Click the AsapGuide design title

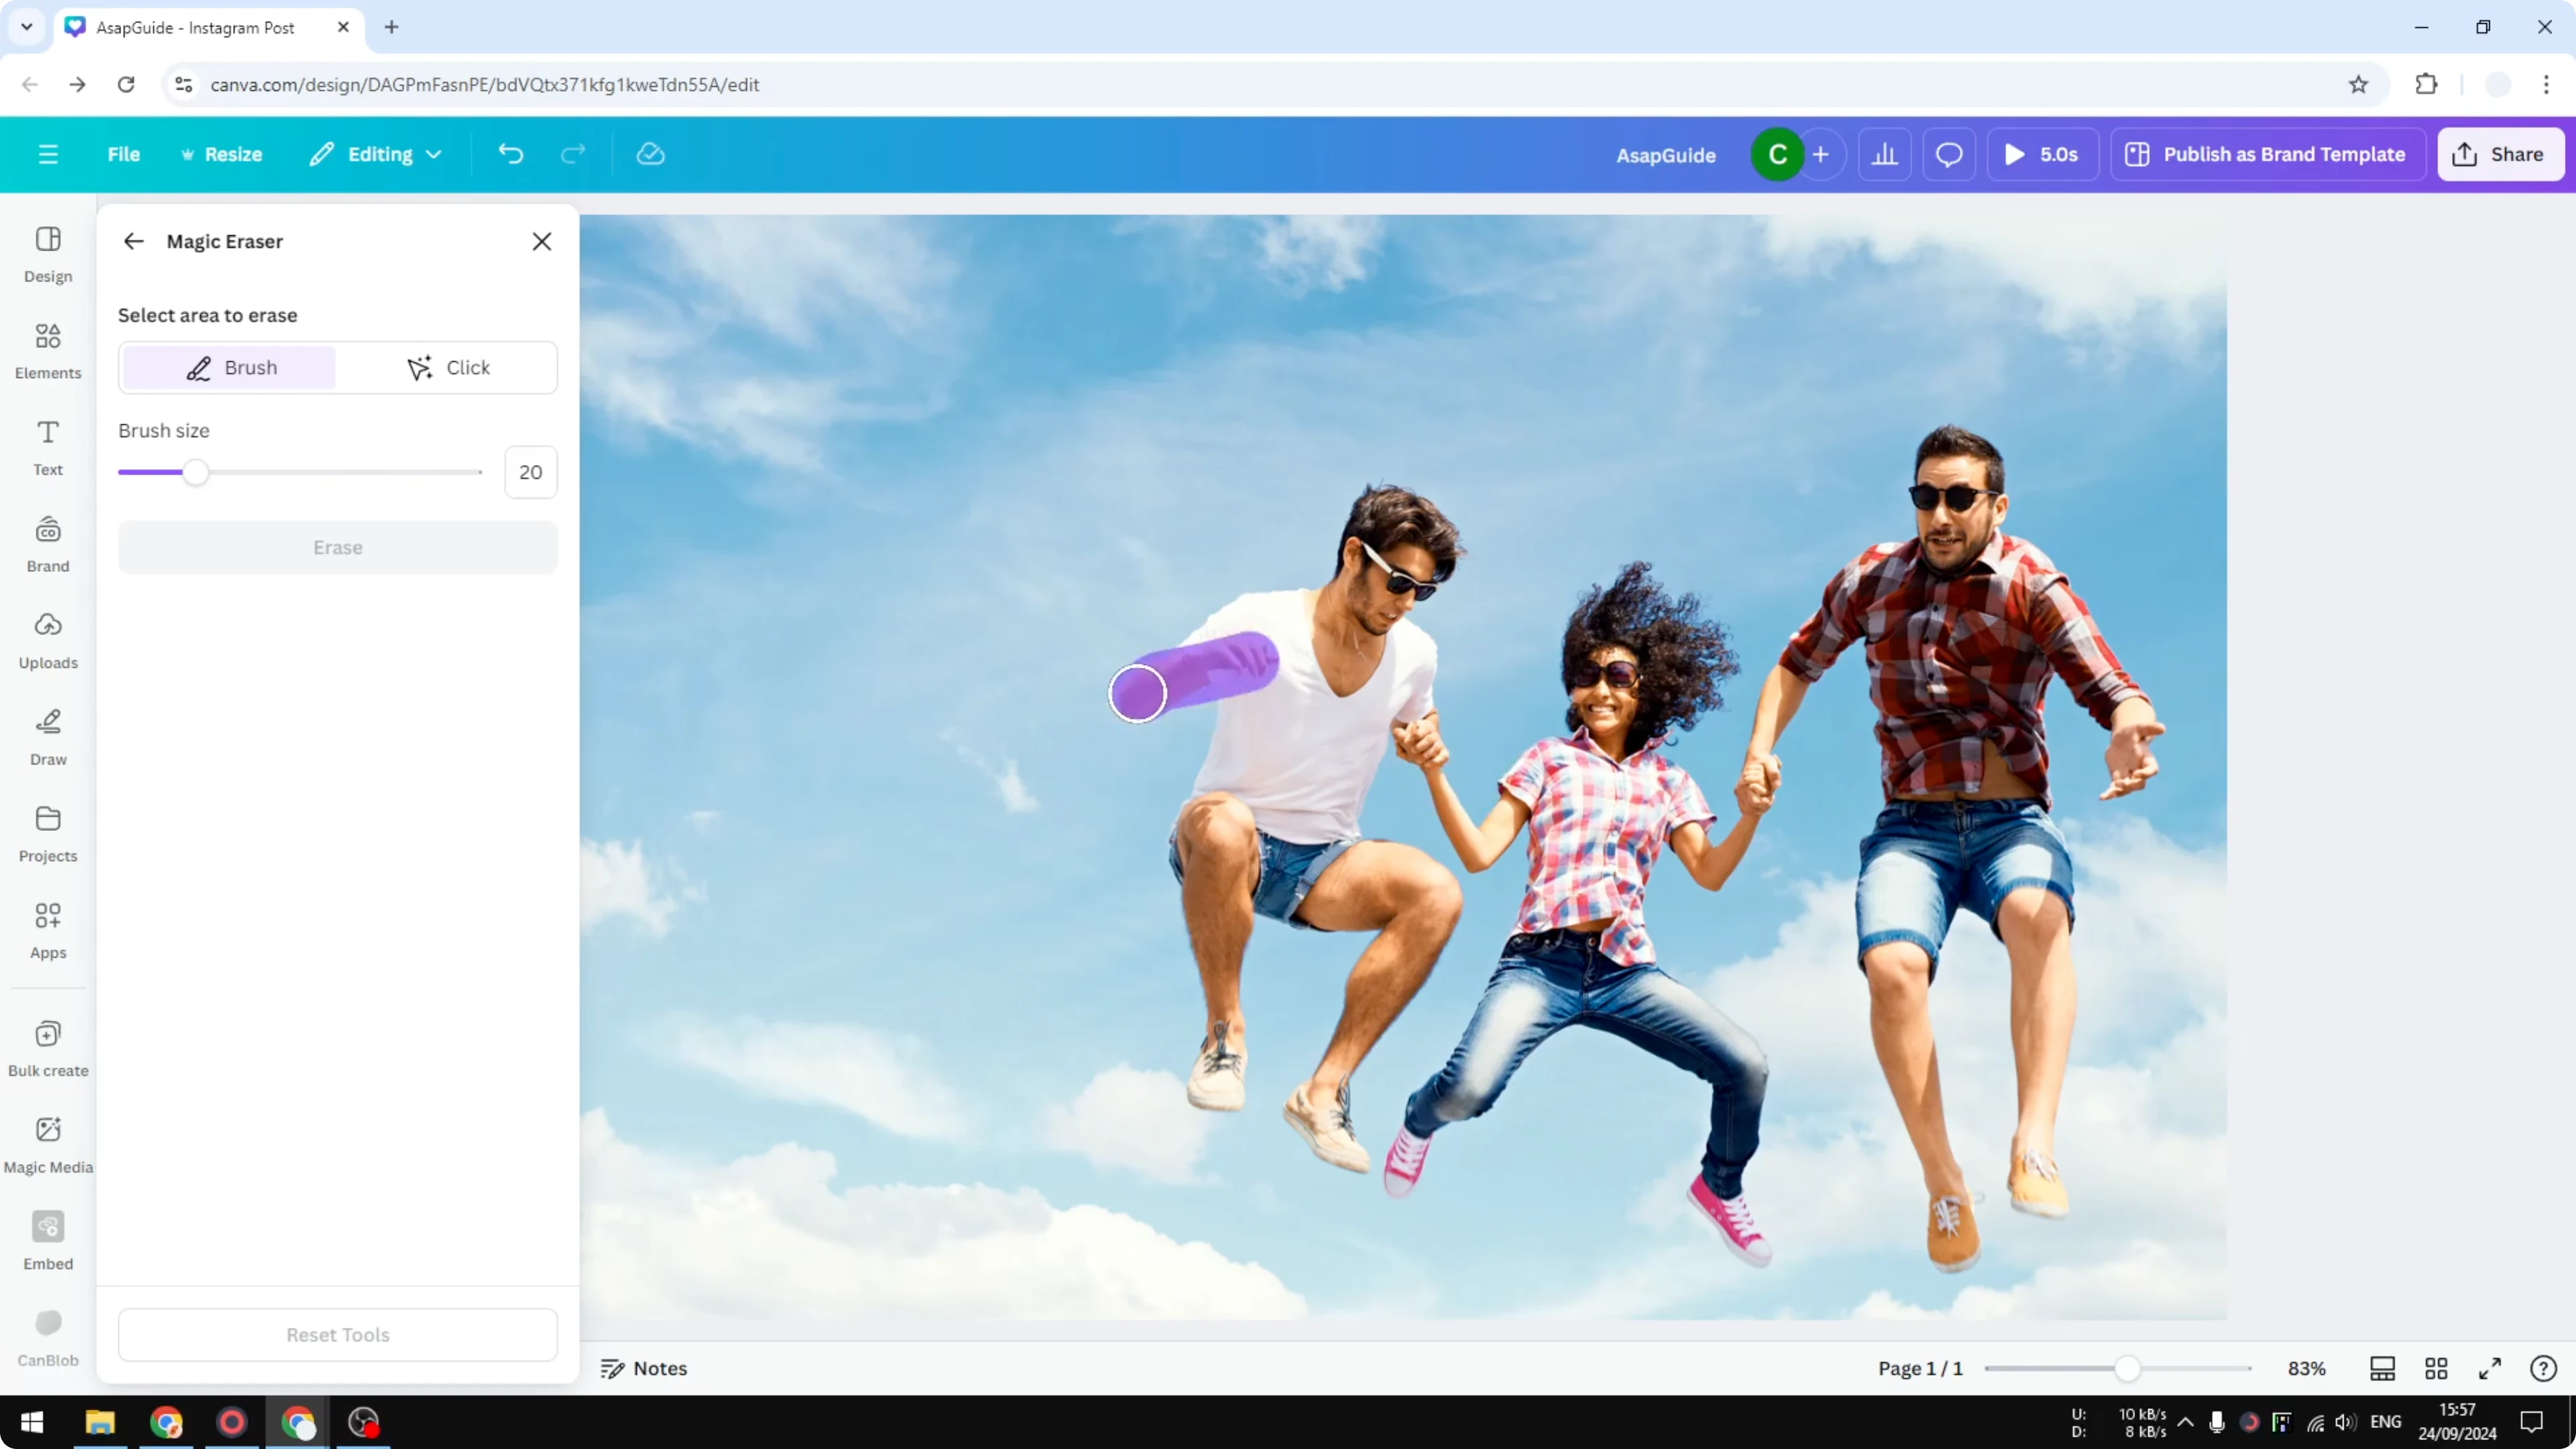[1666, 155]
